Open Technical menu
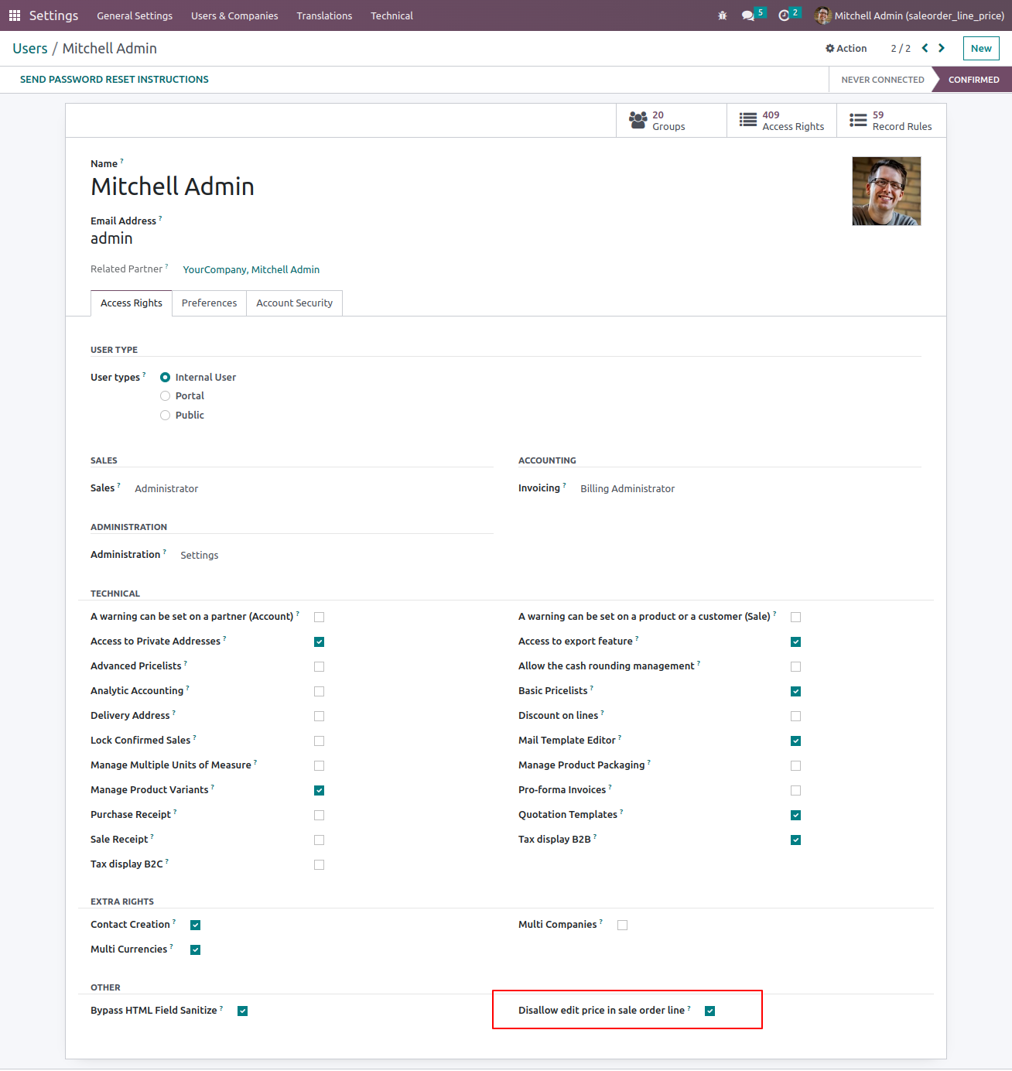The height and width of the screenshot is (1071, 1012). click(x=391, y=15)
